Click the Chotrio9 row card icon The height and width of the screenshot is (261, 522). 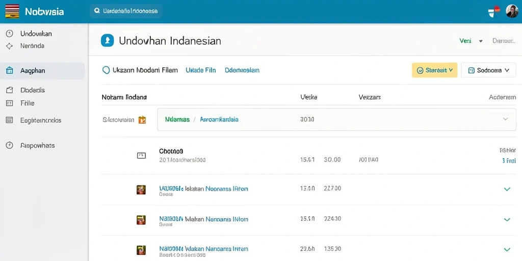[x=142, y=155]
